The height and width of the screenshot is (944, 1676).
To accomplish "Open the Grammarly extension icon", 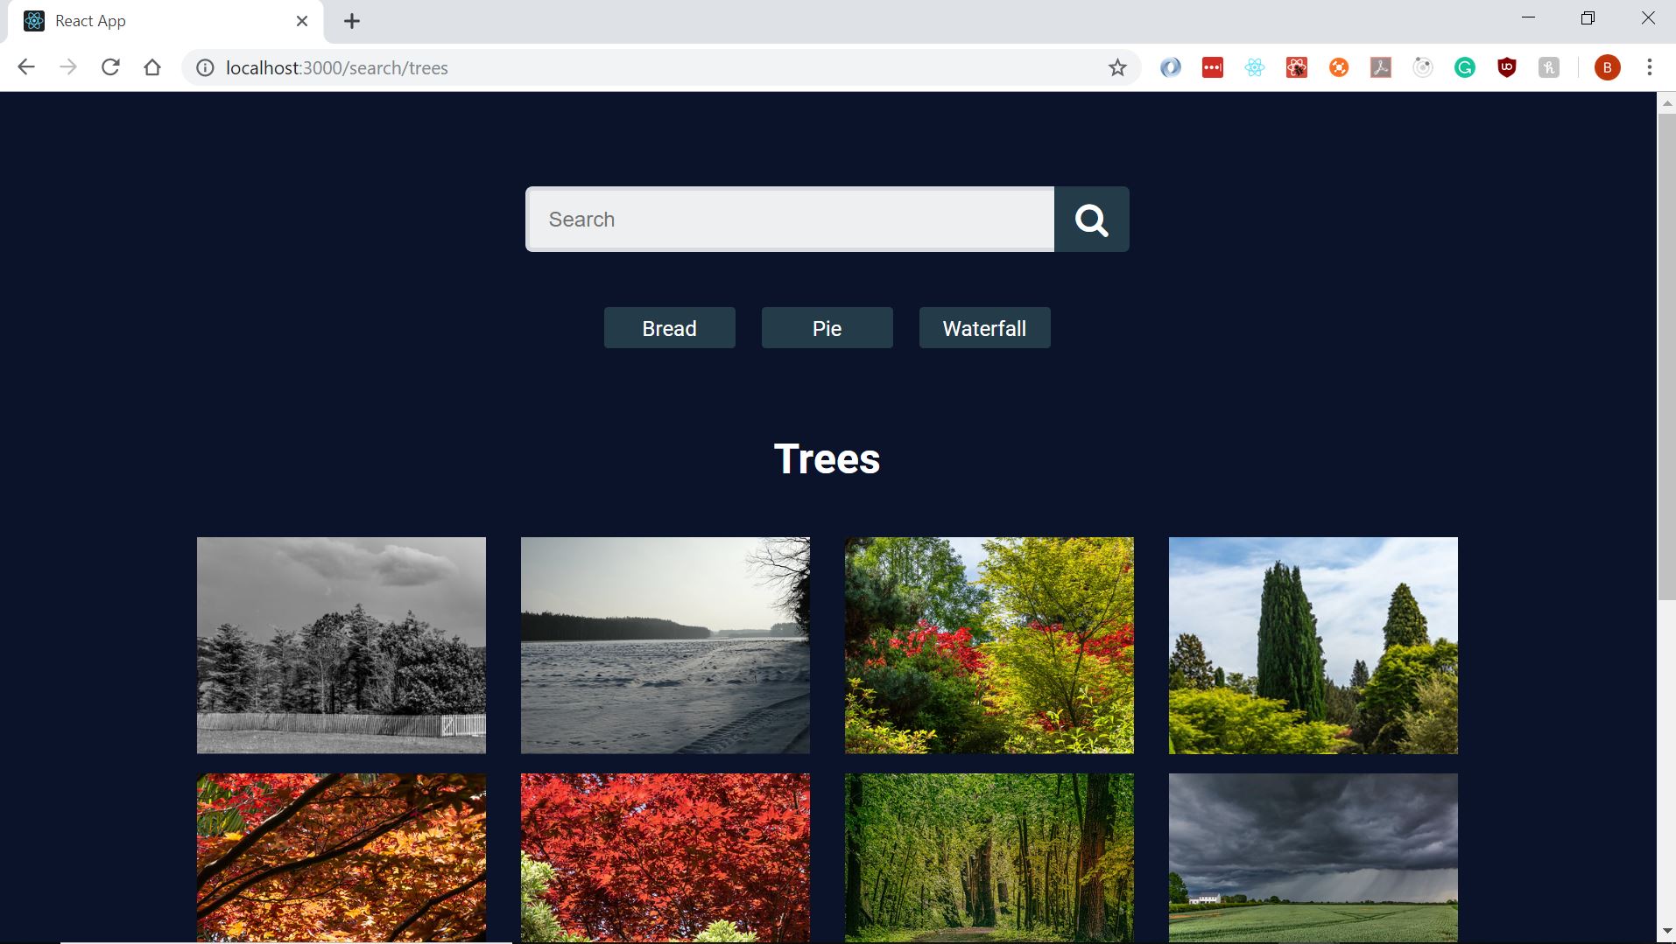I will pos(1464,68).
